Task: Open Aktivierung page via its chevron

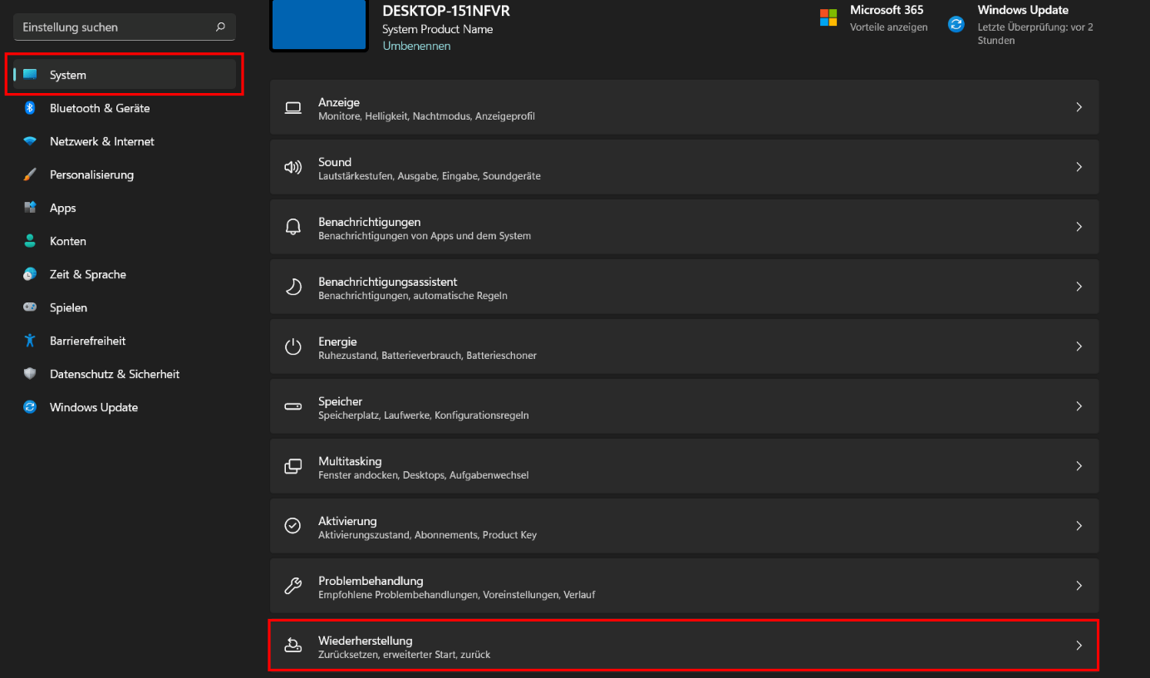Action: click(1079, 526)
